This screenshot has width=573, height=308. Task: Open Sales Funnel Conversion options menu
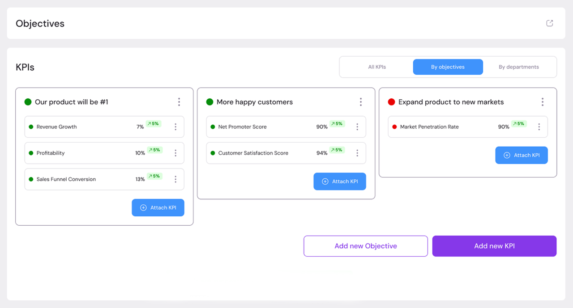tap(175, 179)
